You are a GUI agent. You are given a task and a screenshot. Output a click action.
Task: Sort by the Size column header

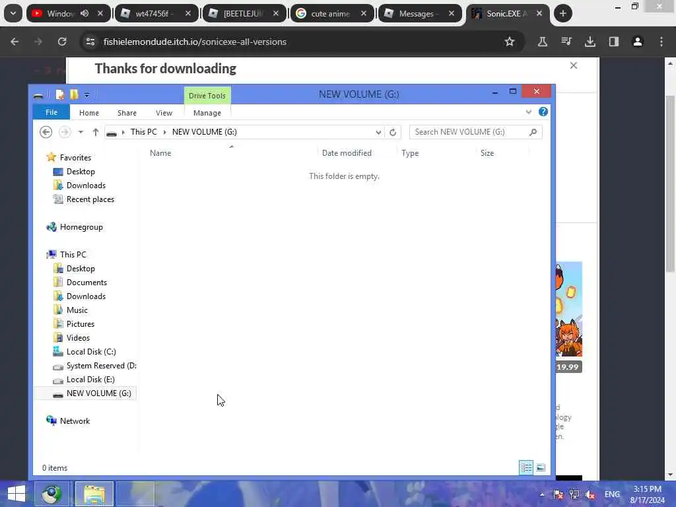[x=487, y=153]
